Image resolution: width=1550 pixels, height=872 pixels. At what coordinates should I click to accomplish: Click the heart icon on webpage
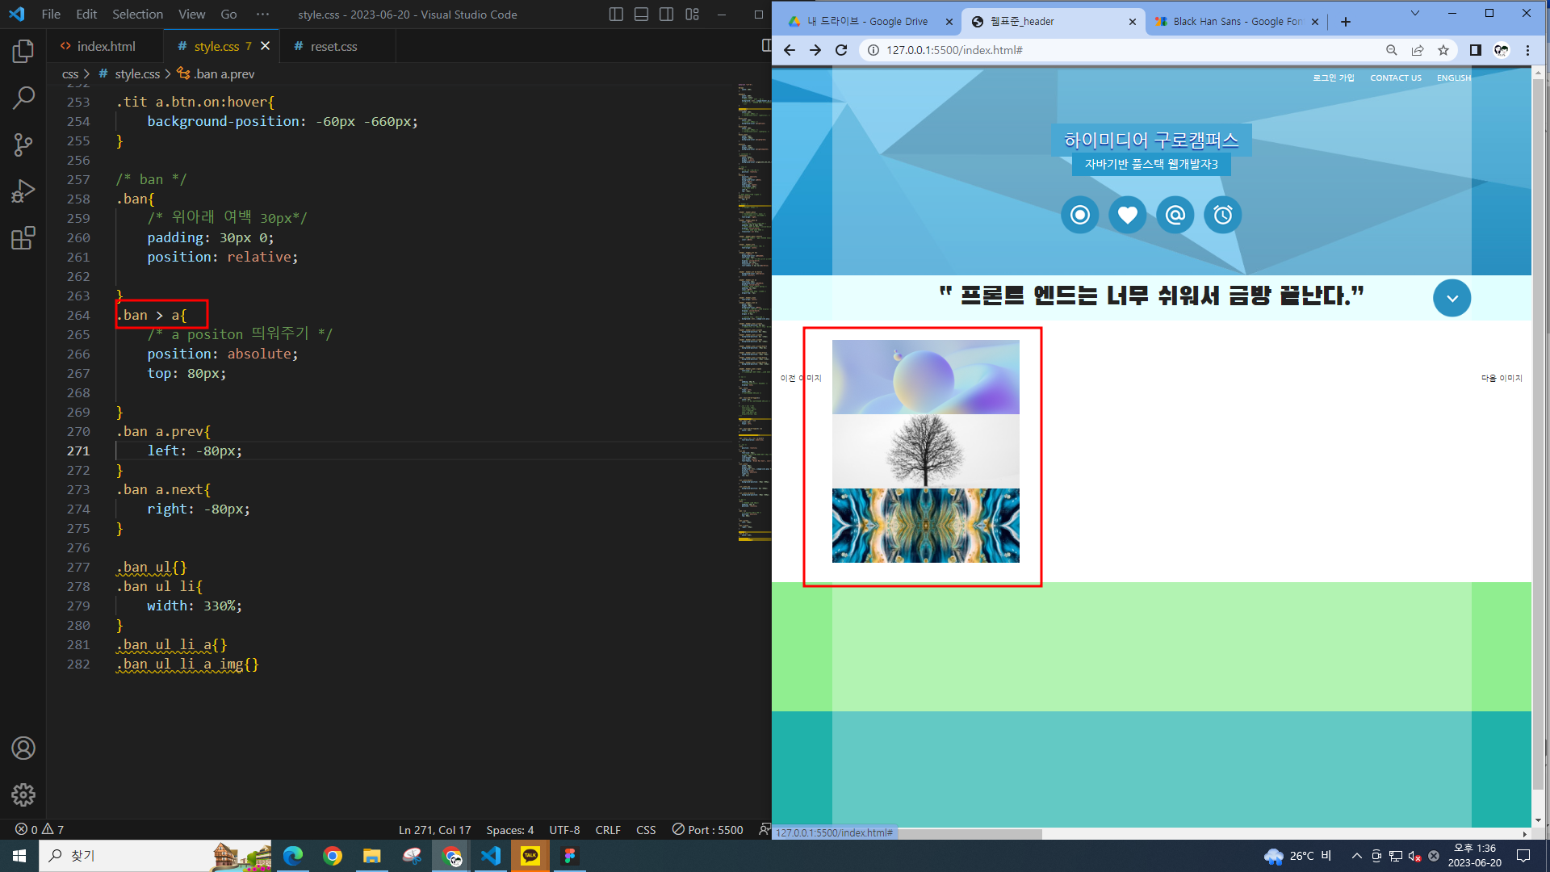pos(1127,215)
